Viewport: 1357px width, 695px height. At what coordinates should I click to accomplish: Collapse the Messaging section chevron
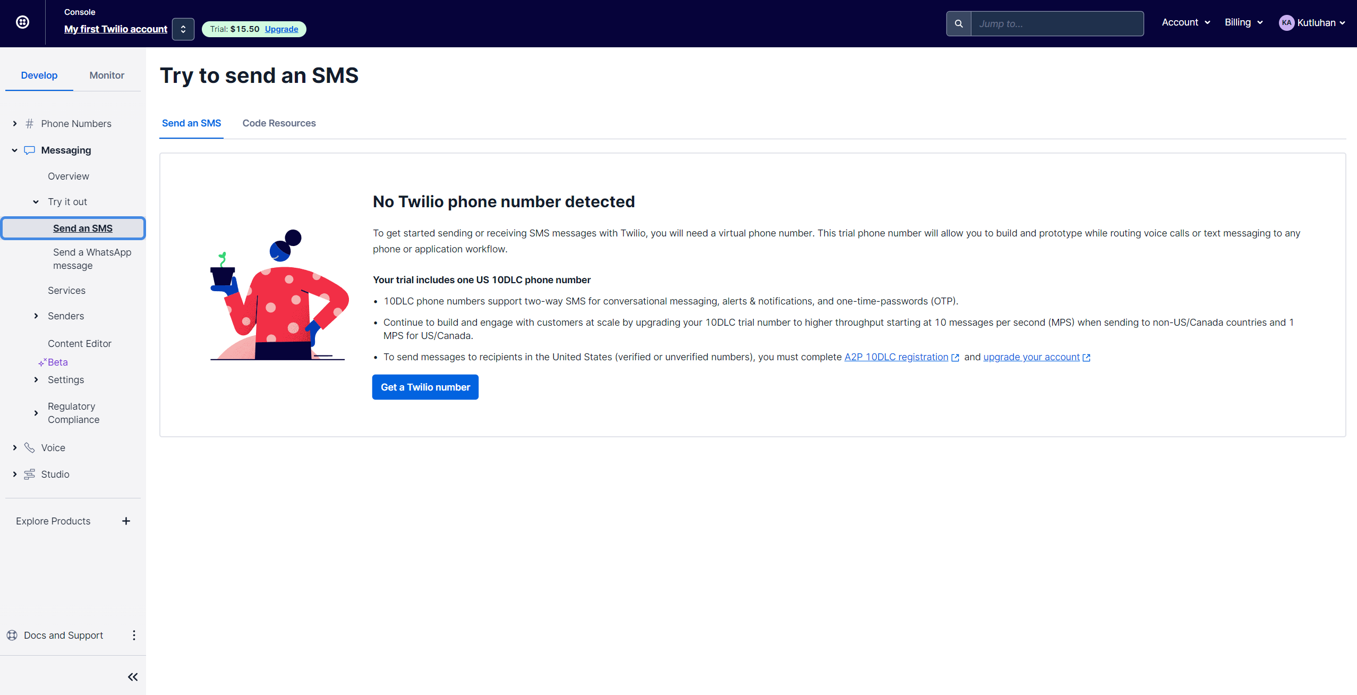click(15, 150)
